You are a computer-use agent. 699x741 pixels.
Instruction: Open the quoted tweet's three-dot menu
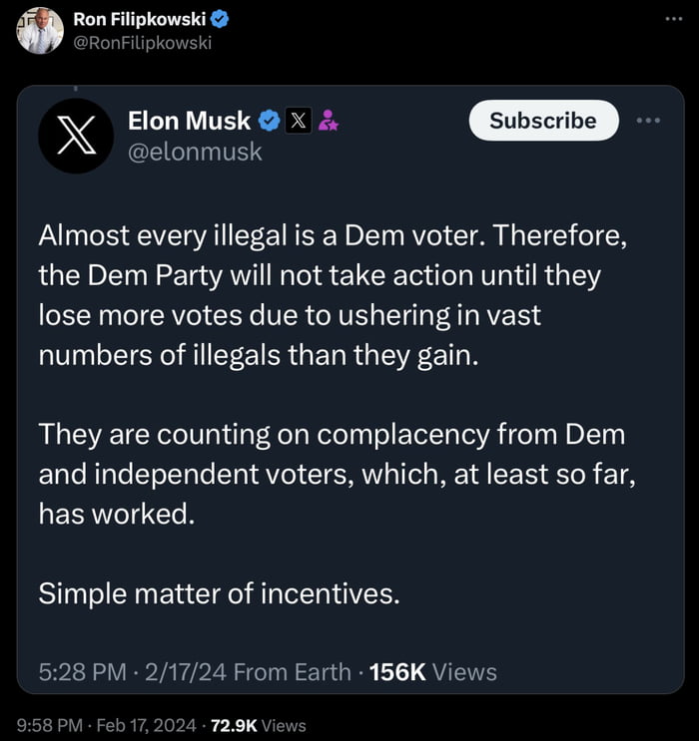coord(648,121)
